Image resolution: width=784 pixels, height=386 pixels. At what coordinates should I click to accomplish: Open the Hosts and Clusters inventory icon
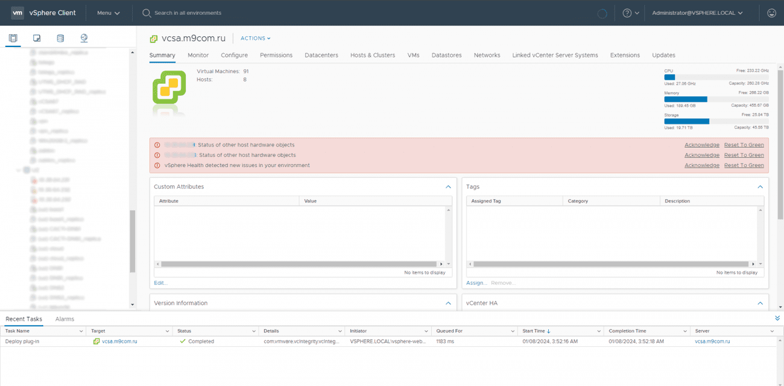point(13,38)
